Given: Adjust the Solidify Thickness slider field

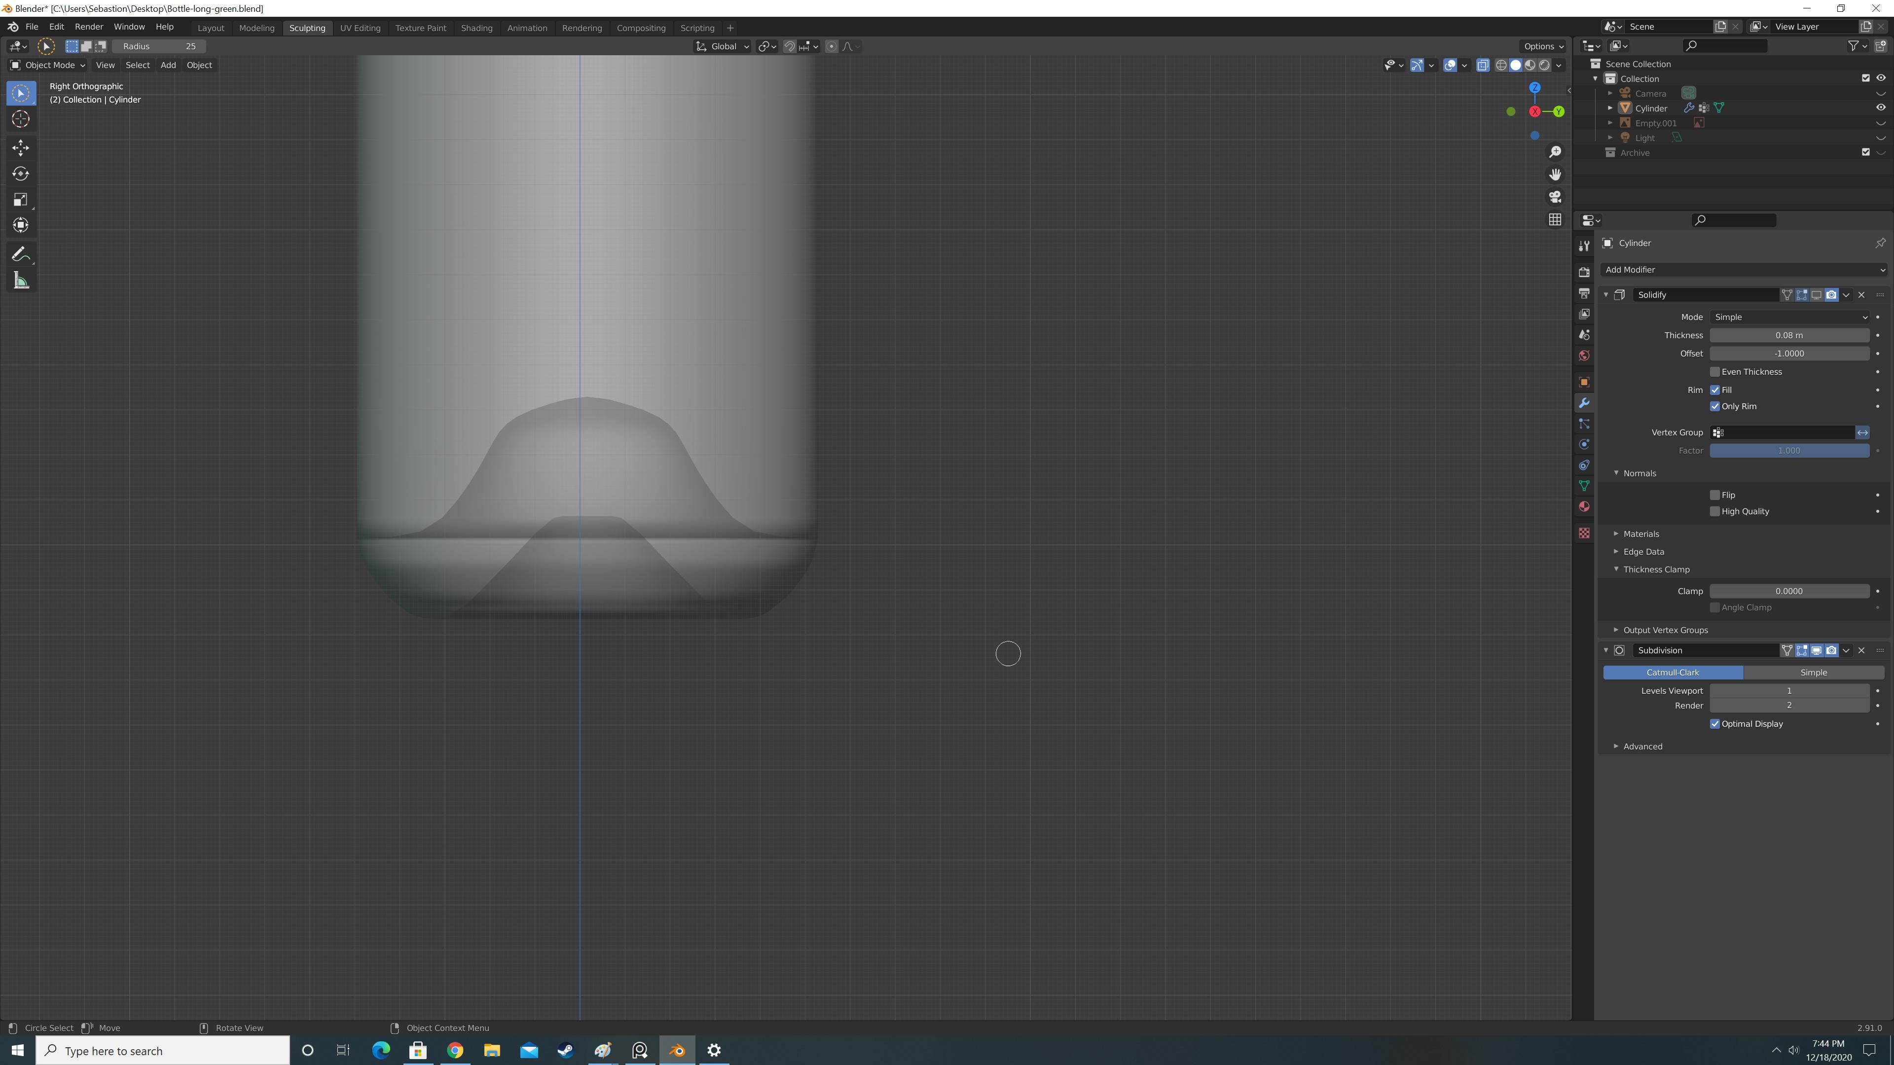Looking at the screenshot, I should tap(1789, 335).
